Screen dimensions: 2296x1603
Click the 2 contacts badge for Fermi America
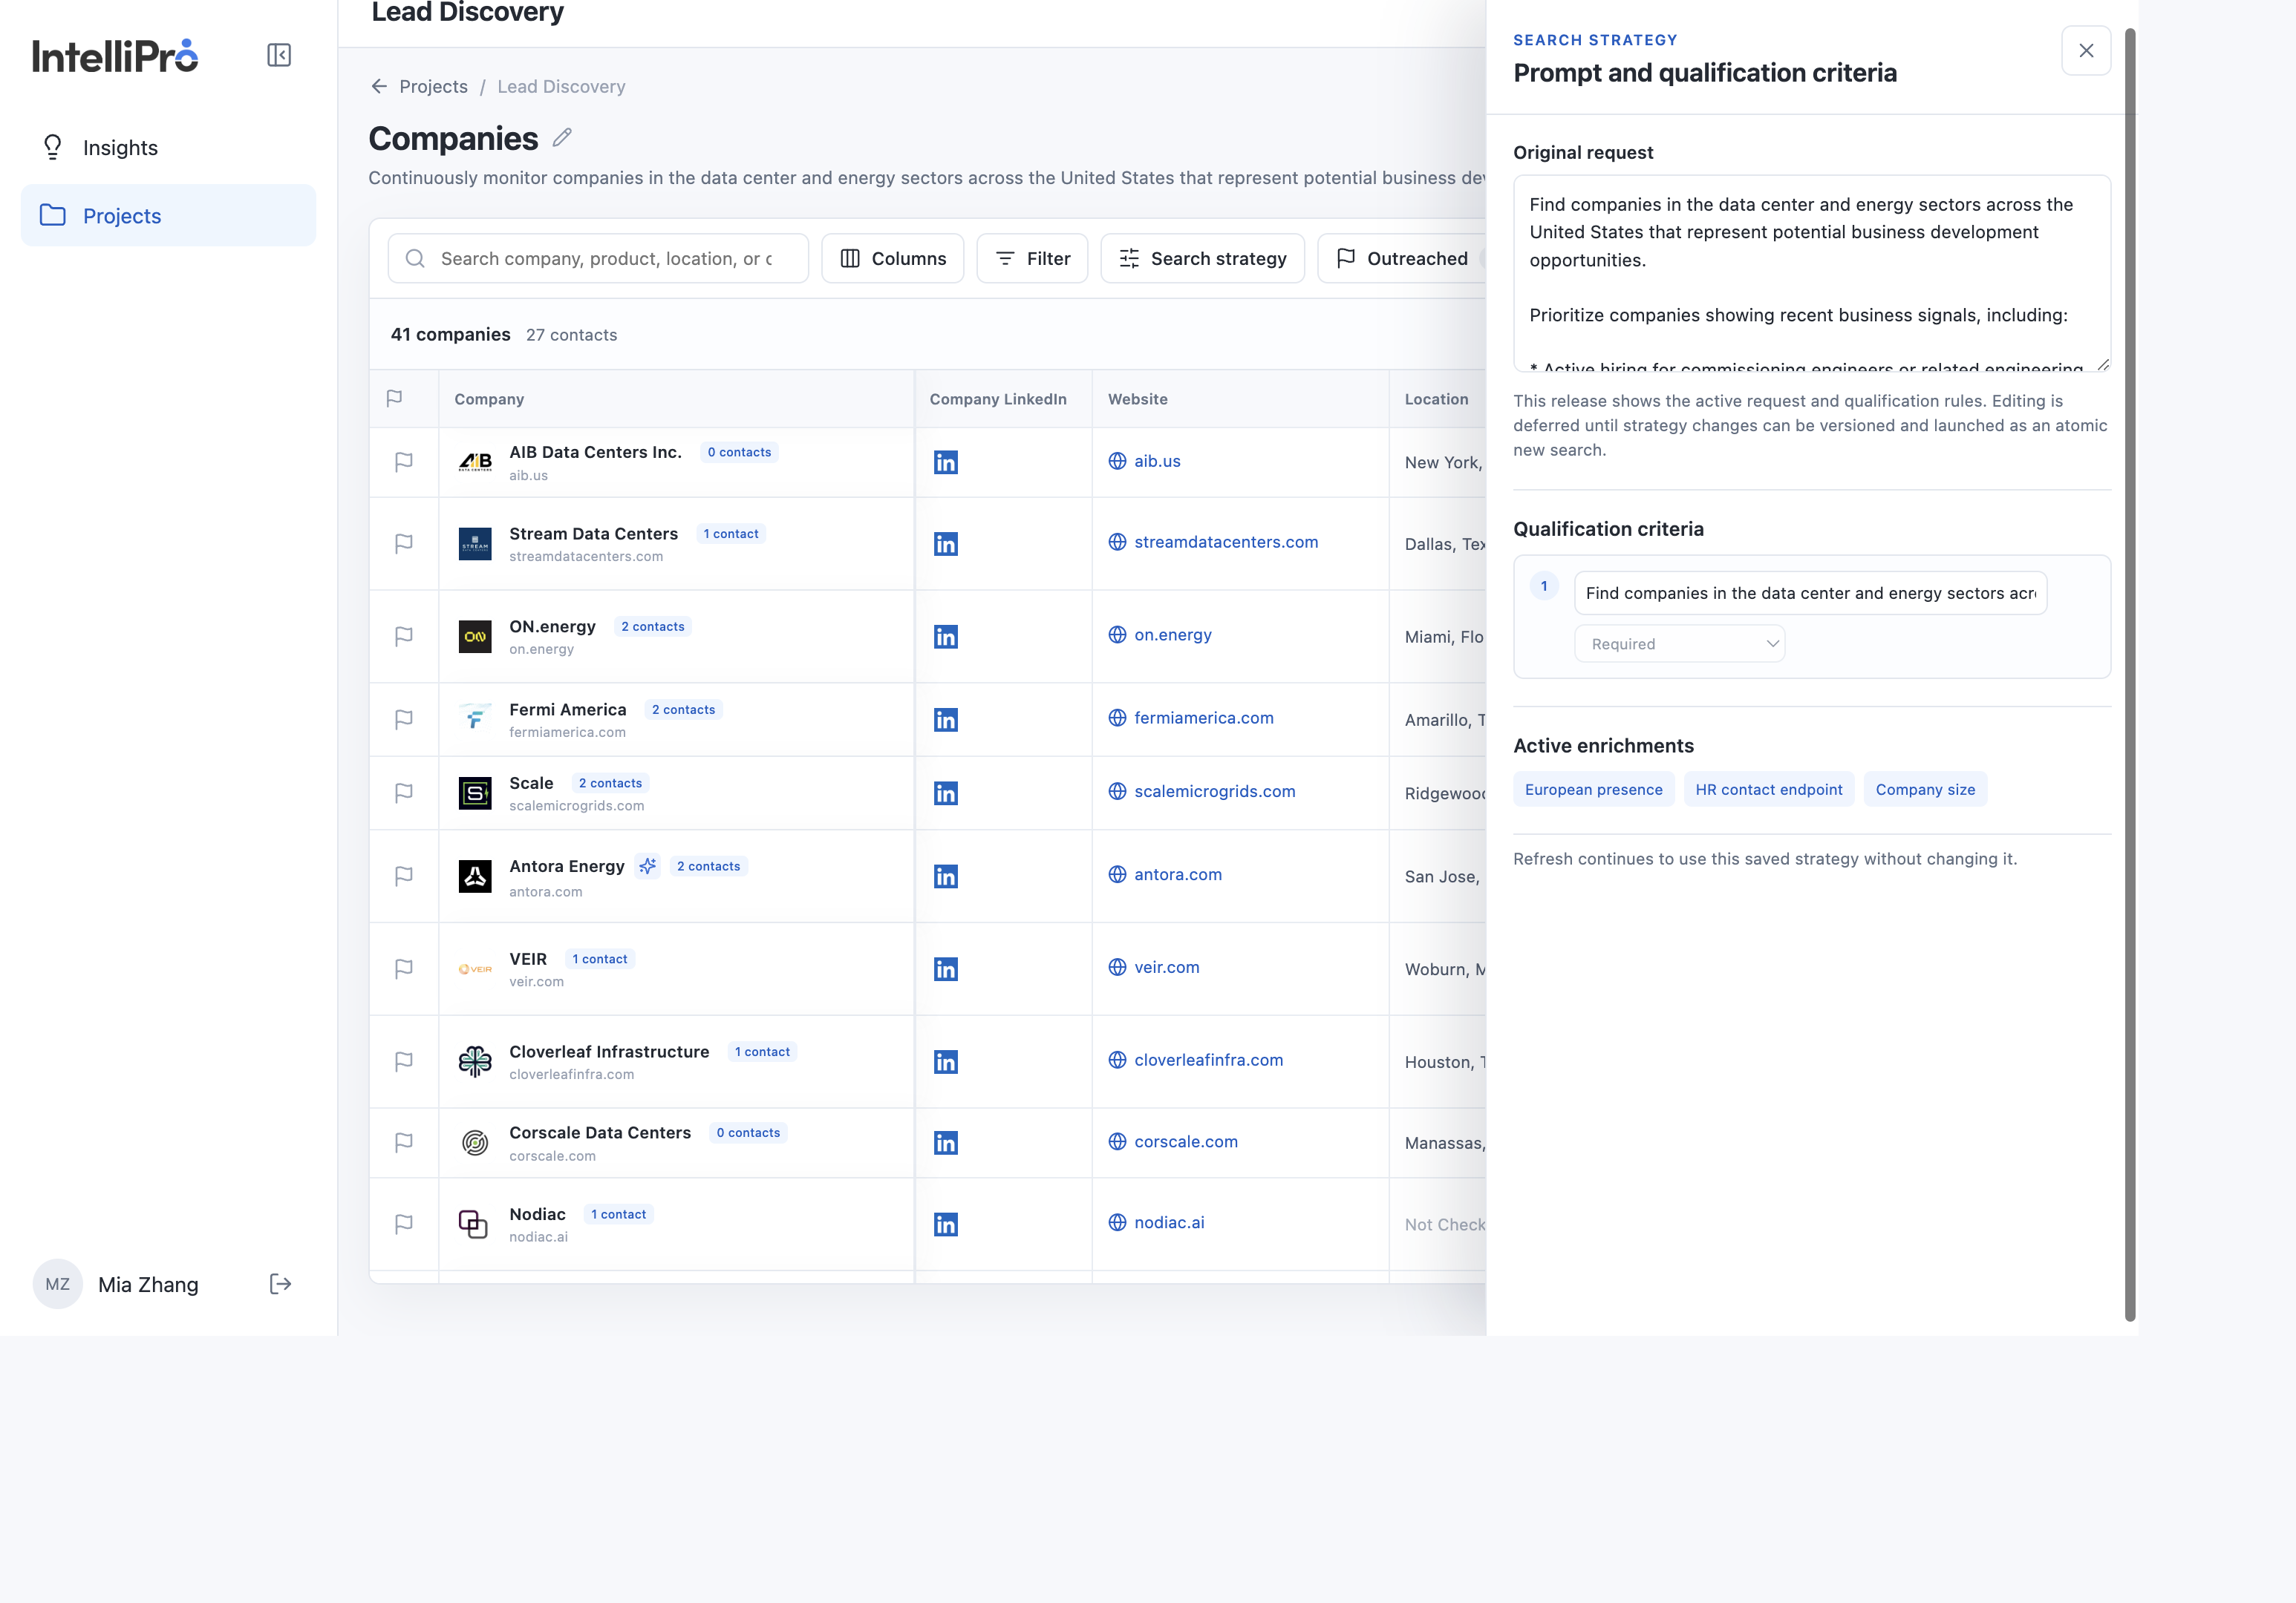point(684,709)
